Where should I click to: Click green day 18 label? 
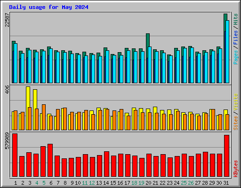(134, 183)
